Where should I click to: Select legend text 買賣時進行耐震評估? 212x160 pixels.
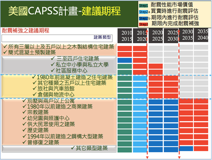click(174, 11)
